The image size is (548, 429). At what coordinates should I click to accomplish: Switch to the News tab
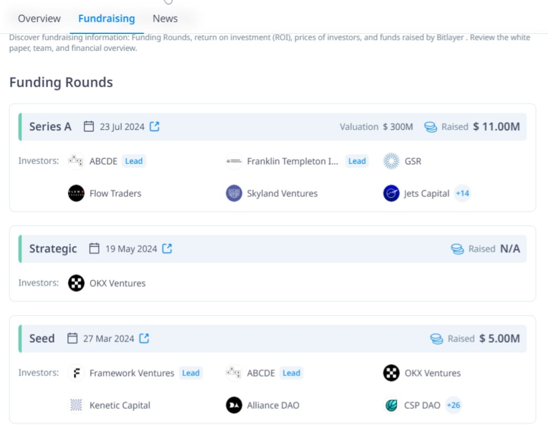(x=165, y=19)
